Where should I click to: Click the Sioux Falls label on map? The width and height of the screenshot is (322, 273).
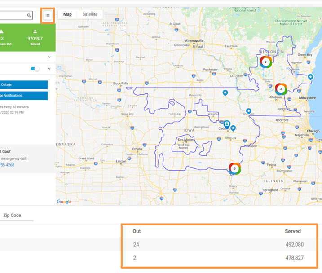pyautogui.click(x=120, y=84)
